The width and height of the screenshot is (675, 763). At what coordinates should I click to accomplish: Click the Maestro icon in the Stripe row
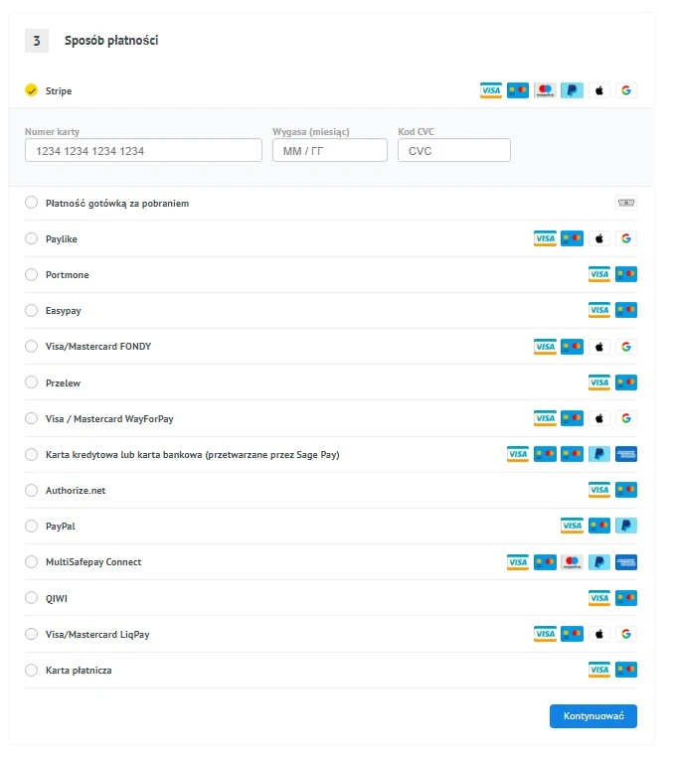[x=544, y=90]
